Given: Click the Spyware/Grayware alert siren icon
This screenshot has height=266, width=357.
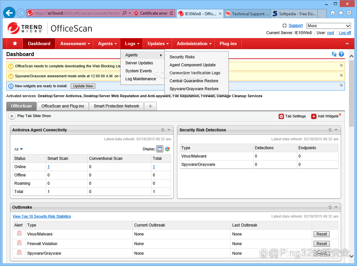Looking at the screenshot, I should (x=19, y=252).
